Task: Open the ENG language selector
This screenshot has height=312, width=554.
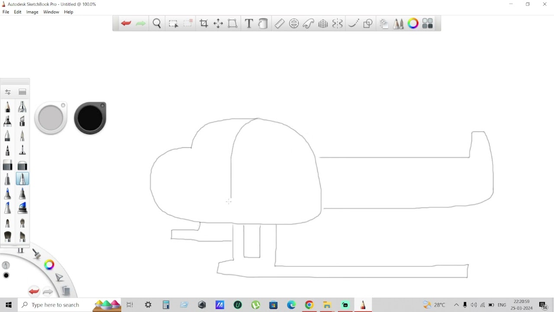Action: click(502, 305)
